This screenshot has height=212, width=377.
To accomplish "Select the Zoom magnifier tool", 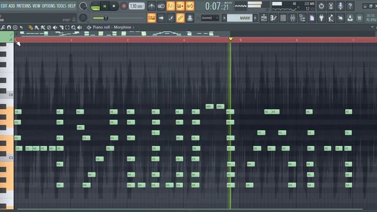I will pos(73,28).
